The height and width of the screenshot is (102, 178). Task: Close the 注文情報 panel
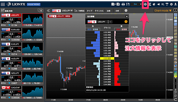click(127, 16)
